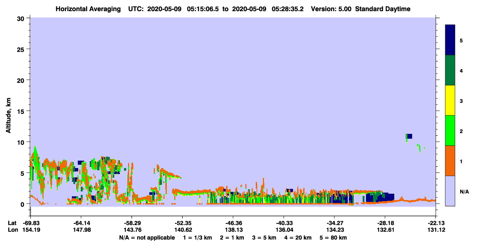The width and height of the screenshot is (484, 248).
Task: Click the y-axis tick label 5
Action: pyautogui.click(x=23, y=173)
